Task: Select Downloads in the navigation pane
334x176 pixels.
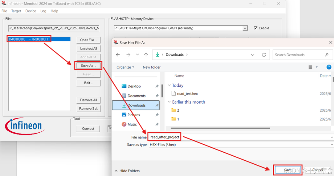Action: coord(136,105)
